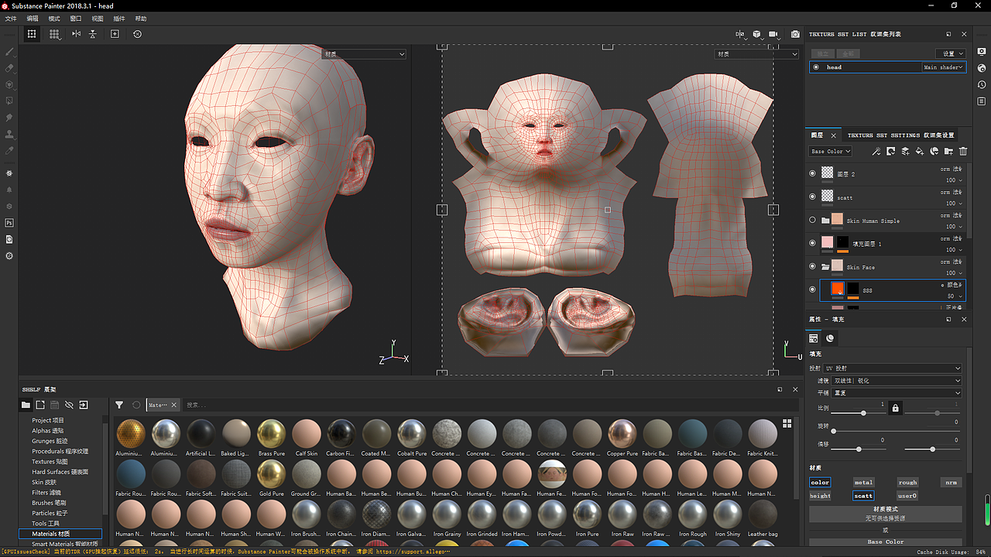This screenshot has height=557, width=991.
Task: Activate the Projection tool
Action: point(9,85)
